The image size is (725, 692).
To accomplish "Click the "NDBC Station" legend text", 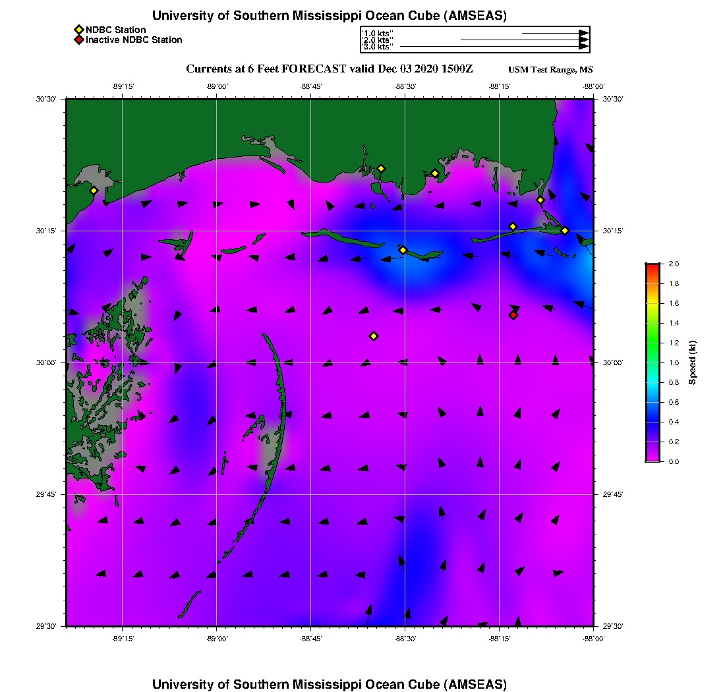I will click(x=116, y=30).
